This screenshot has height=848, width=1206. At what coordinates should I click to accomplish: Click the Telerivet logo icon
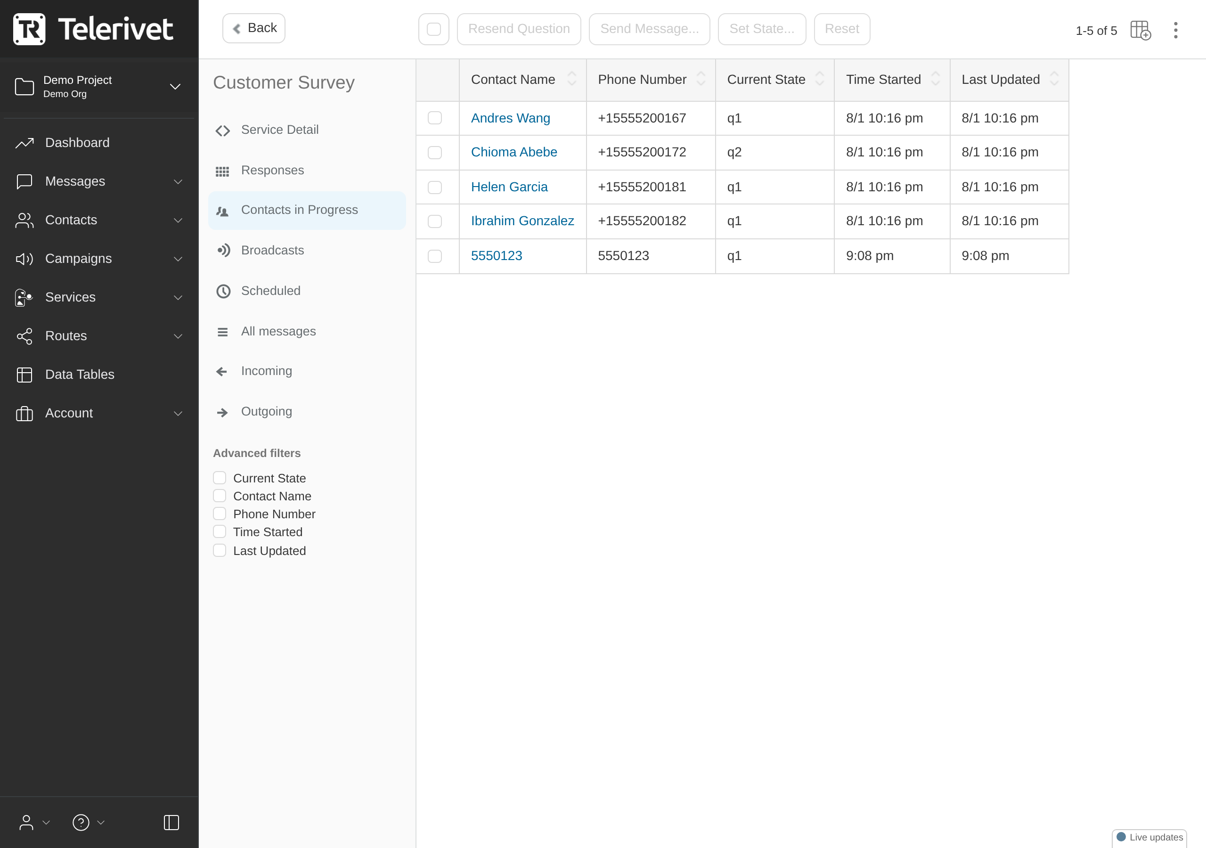[x=29, y=29]
